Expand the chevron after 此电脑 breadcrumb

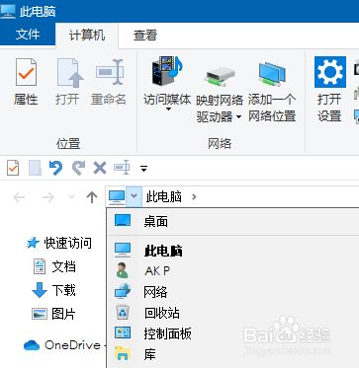click(194, 197)
